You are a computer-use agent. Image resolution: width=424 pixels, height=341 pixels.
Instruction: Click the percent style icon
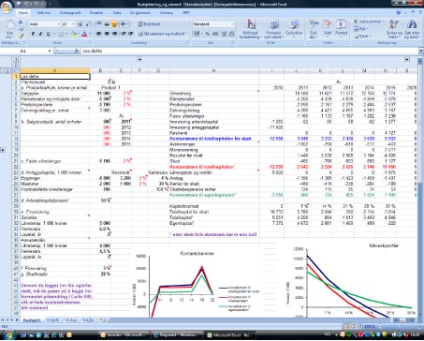(207, 34)
